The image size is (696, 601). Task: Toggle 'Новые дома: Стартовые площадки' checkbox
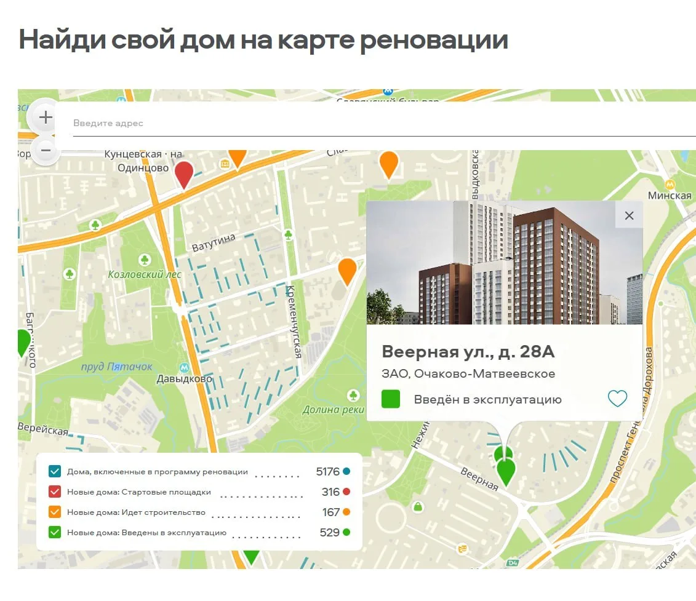coord(55,492)
